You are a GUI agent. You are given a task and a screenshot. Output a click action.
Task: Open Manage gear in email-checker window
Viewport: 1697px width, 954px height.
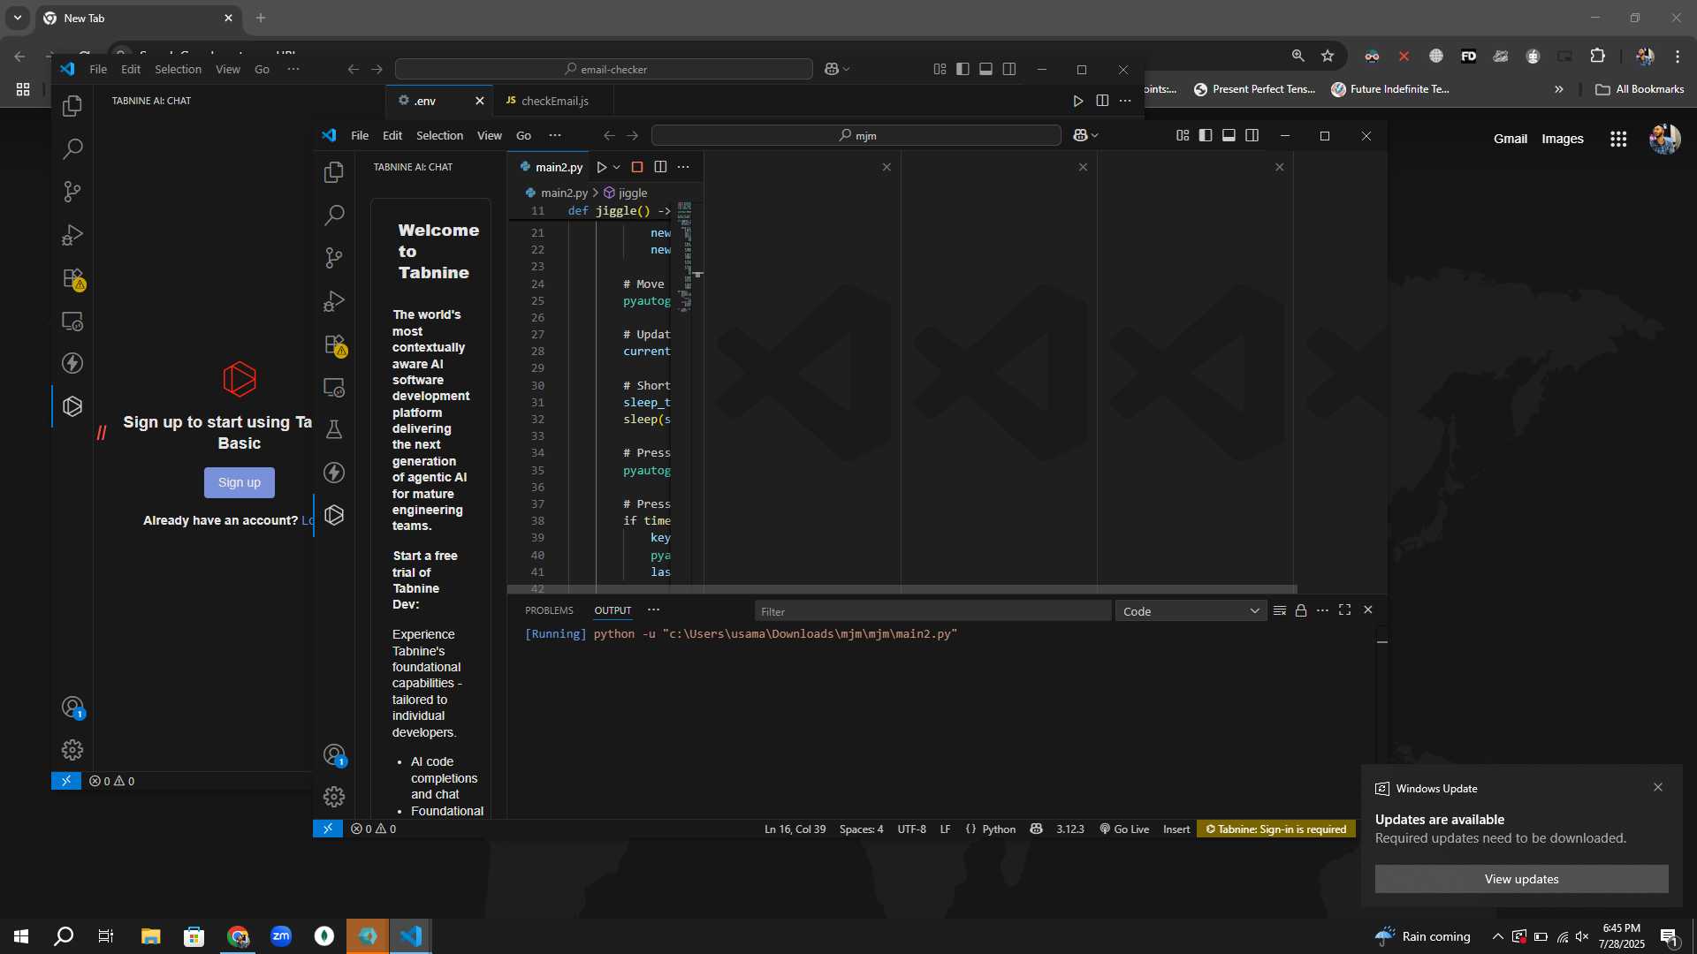coord(72,750)
